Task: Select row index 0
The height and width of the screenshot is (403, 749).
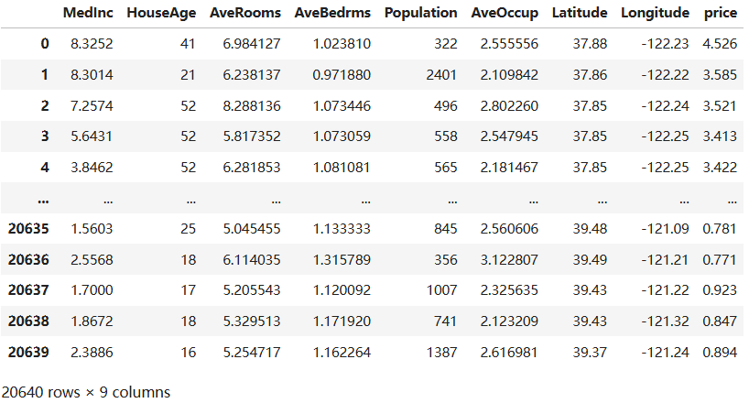Action: tap(43, 45)
